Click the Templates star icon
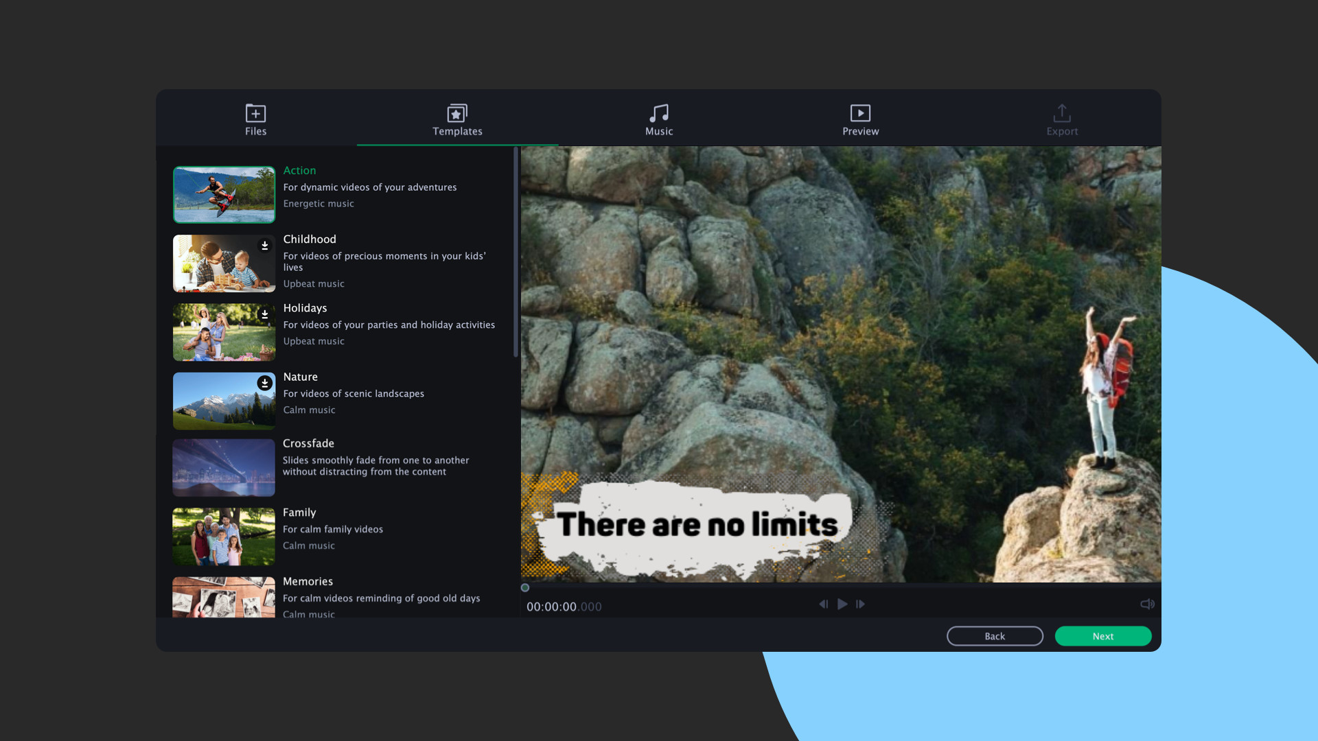1318x741 pixels. (x=456, y=113)
